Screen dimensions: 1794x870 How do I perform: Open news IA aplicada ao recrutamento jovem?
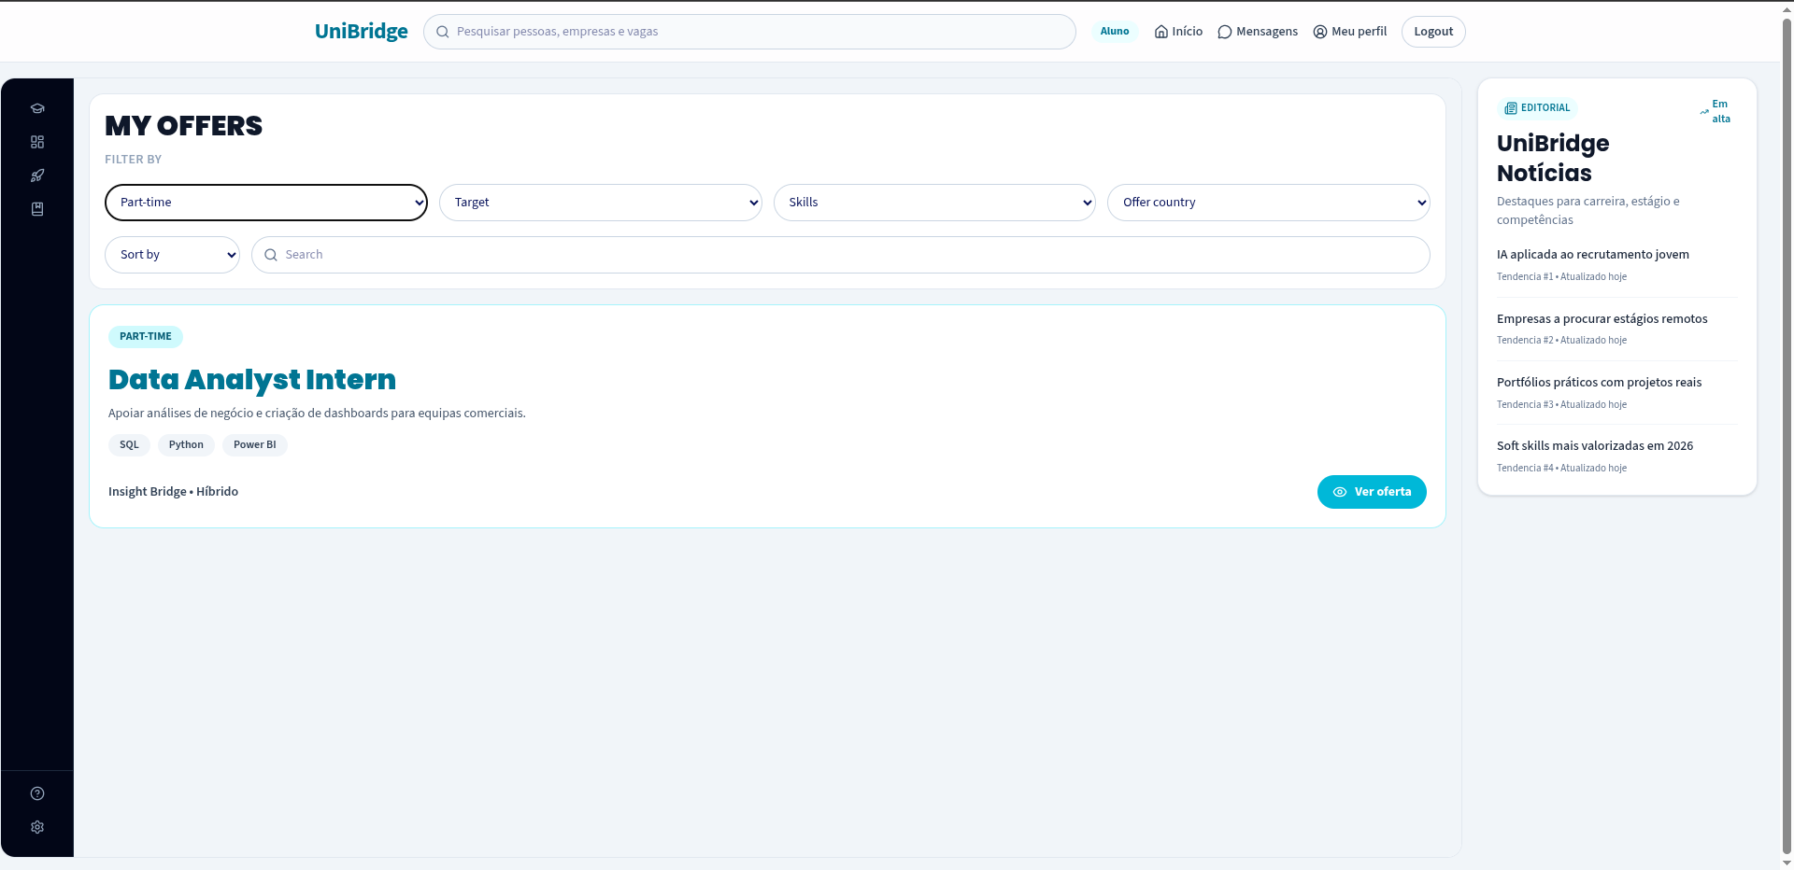[1593, 255]
